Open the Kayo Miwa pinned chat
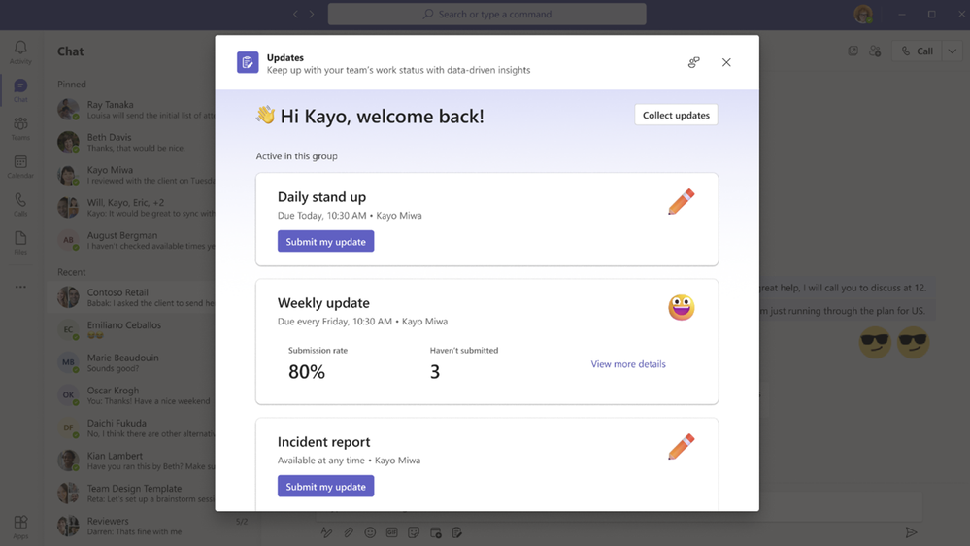Viewport: 970px width, 546px height. point(135,175)
